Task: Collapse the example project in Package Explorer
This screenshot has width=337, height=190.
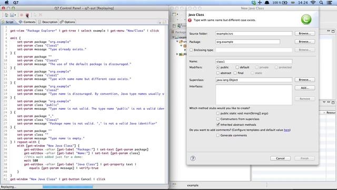Action: (173, 37)
